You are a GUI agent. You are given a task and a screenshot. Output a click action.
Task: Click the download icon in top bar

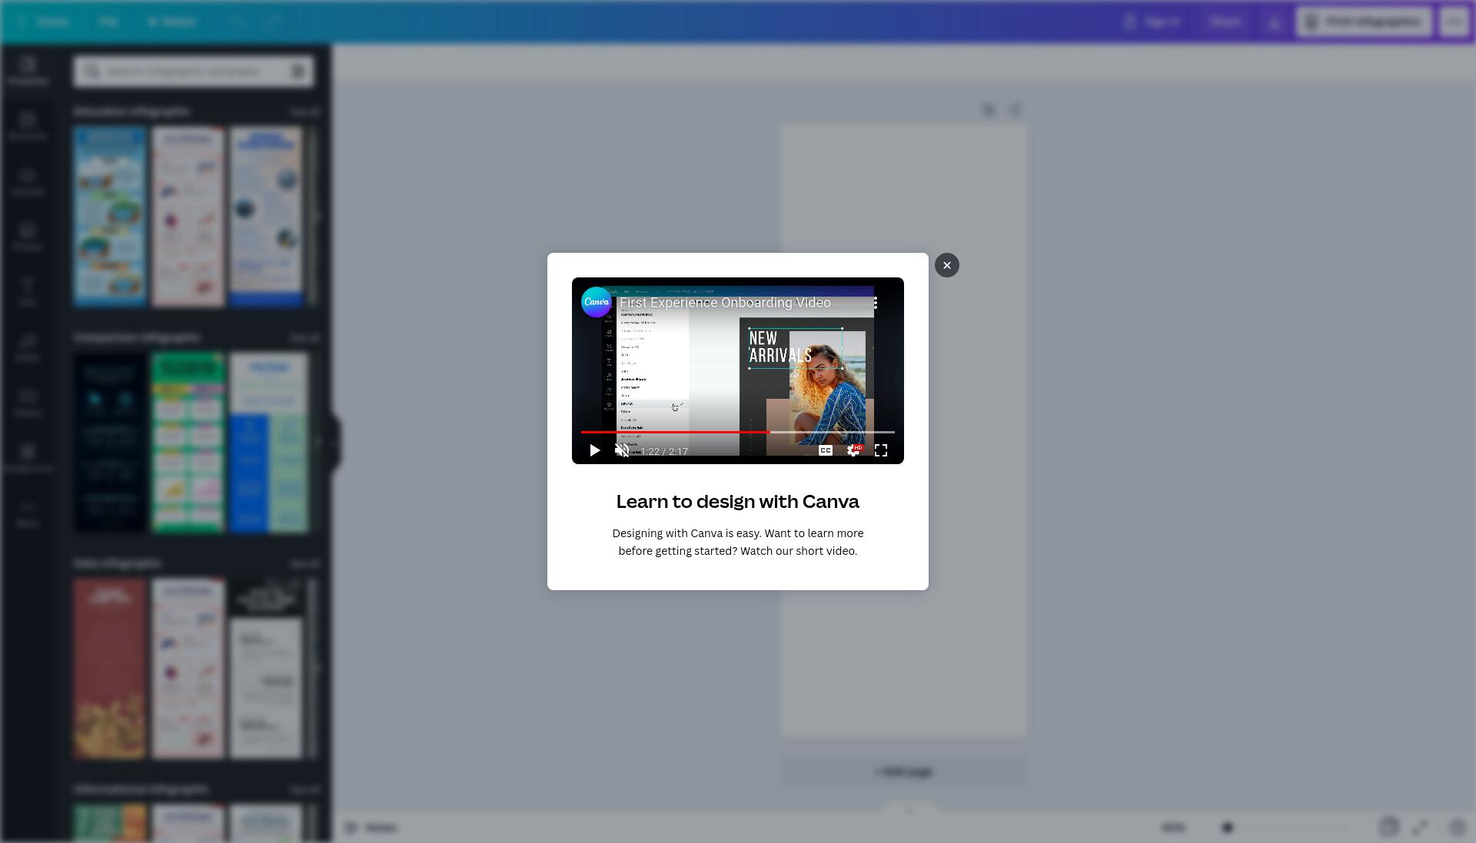click(x=1274, y=22)
